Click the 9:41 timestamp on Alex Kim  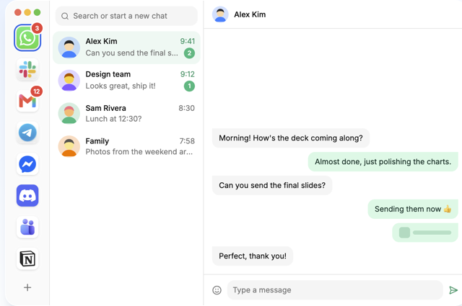(x=188, y=41)
